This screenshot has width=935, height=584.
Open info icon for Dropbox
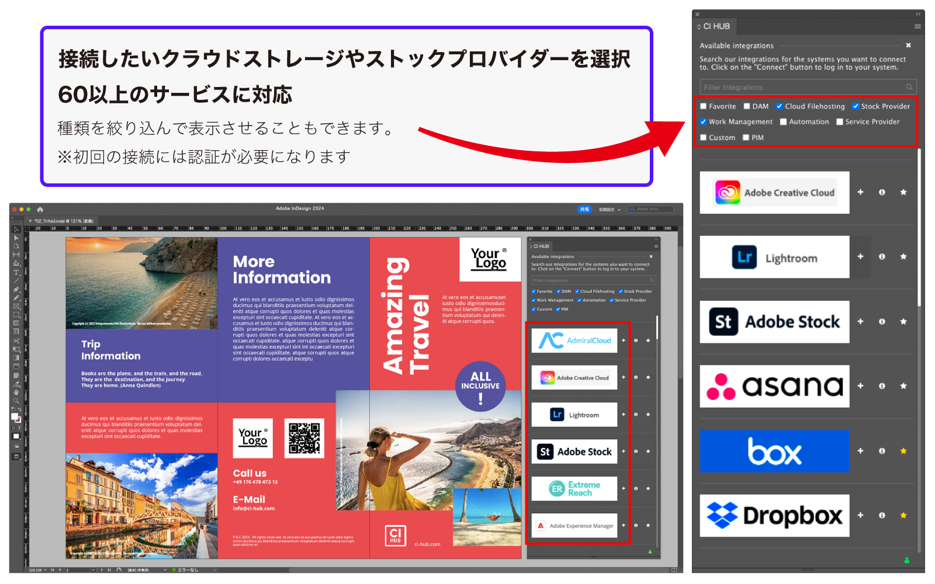pos(882,515)
